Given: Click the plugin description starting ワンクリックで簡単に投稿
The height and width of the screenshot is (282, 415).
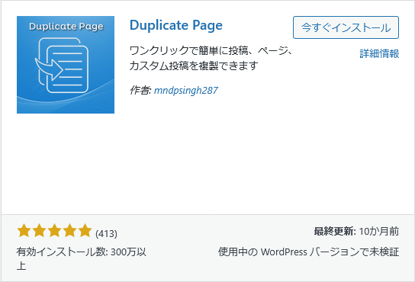Looking at the screenshot, I should [x=211, y=58].
